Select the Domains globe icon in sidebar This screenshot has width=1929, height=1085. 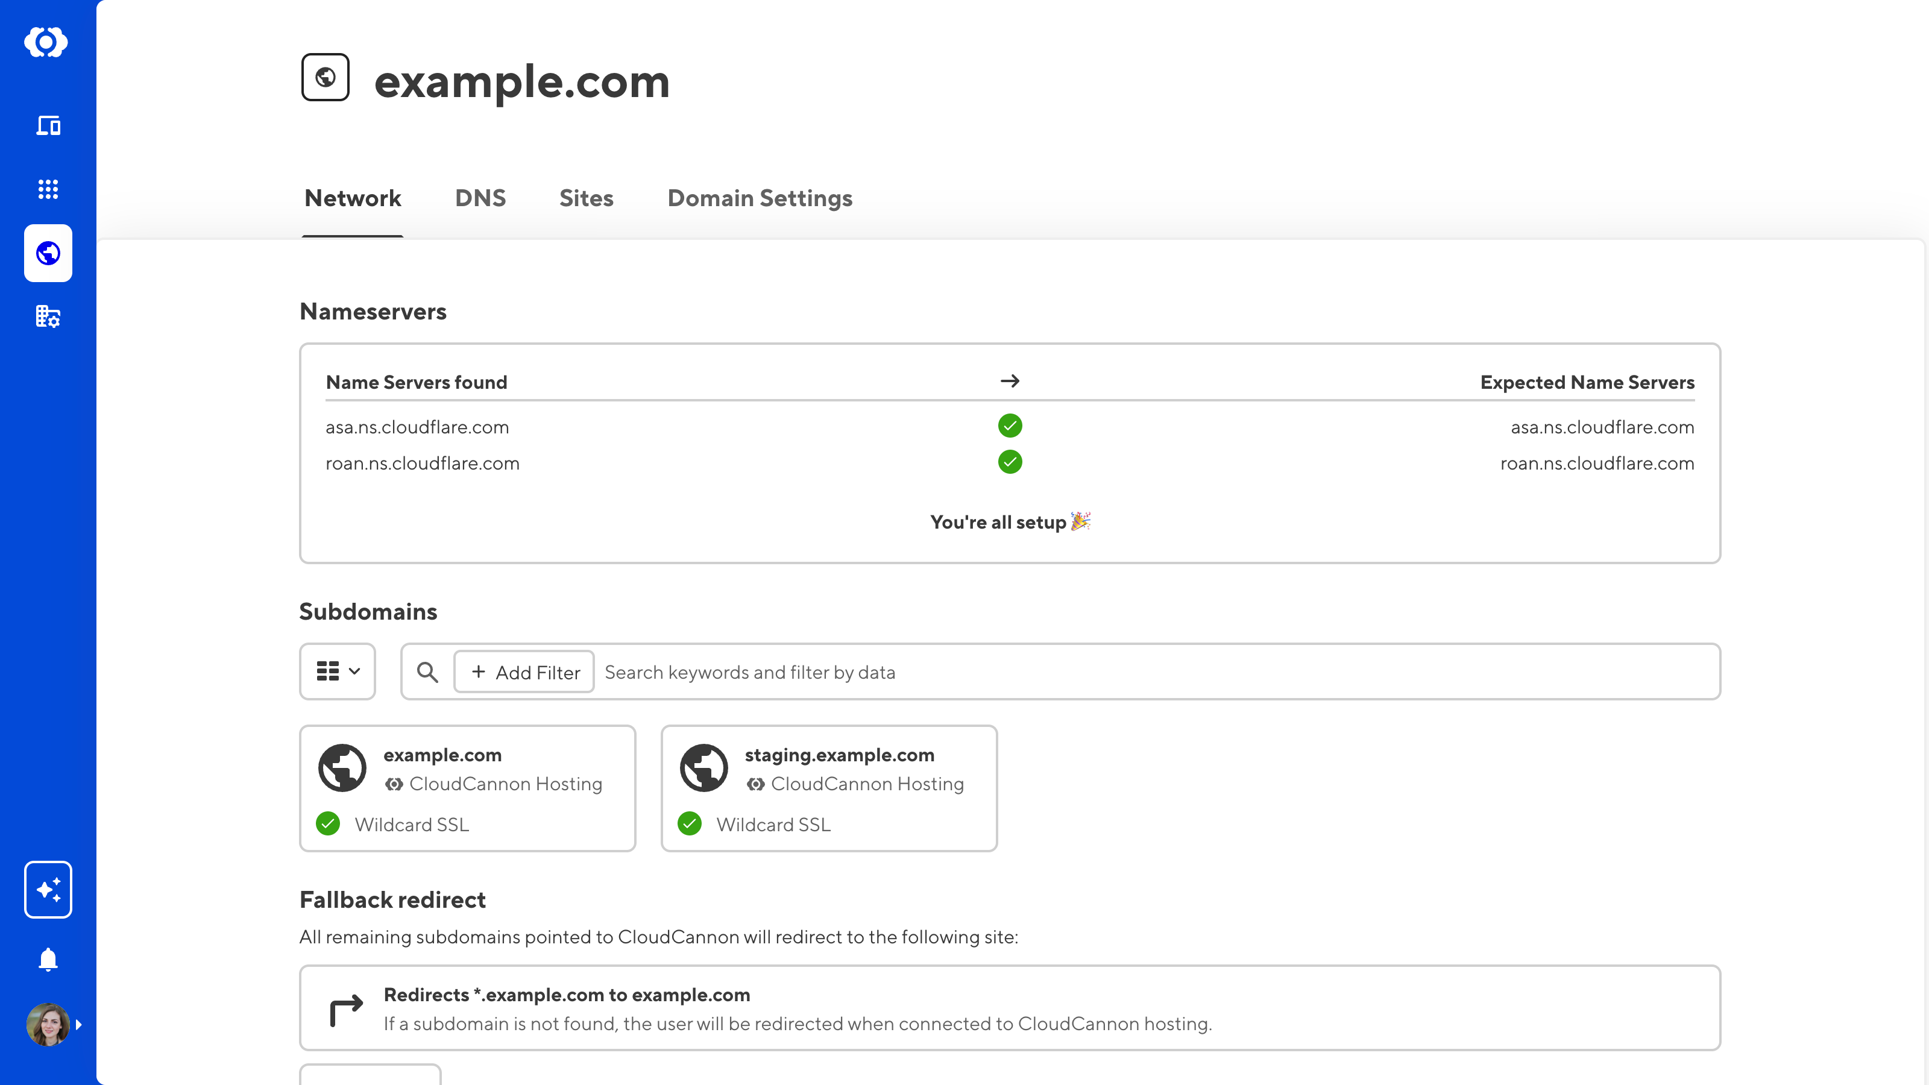tap(48, 253)
